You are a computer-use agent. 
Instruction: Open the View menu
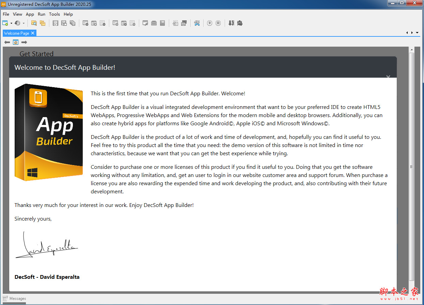pyautogui.click(x=18, y=14)
